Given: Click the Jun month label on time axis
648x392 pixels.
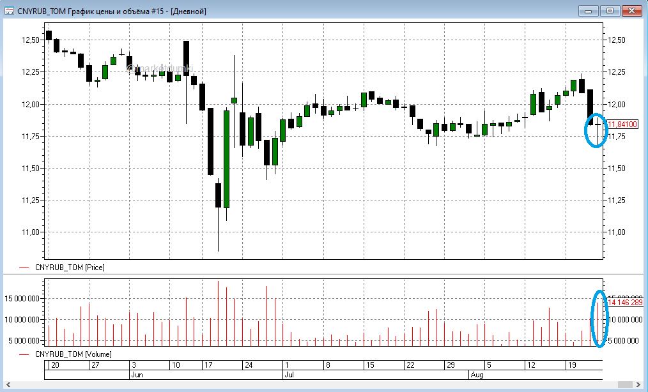Looking at the screenshot, I should [x=135, y=375].
